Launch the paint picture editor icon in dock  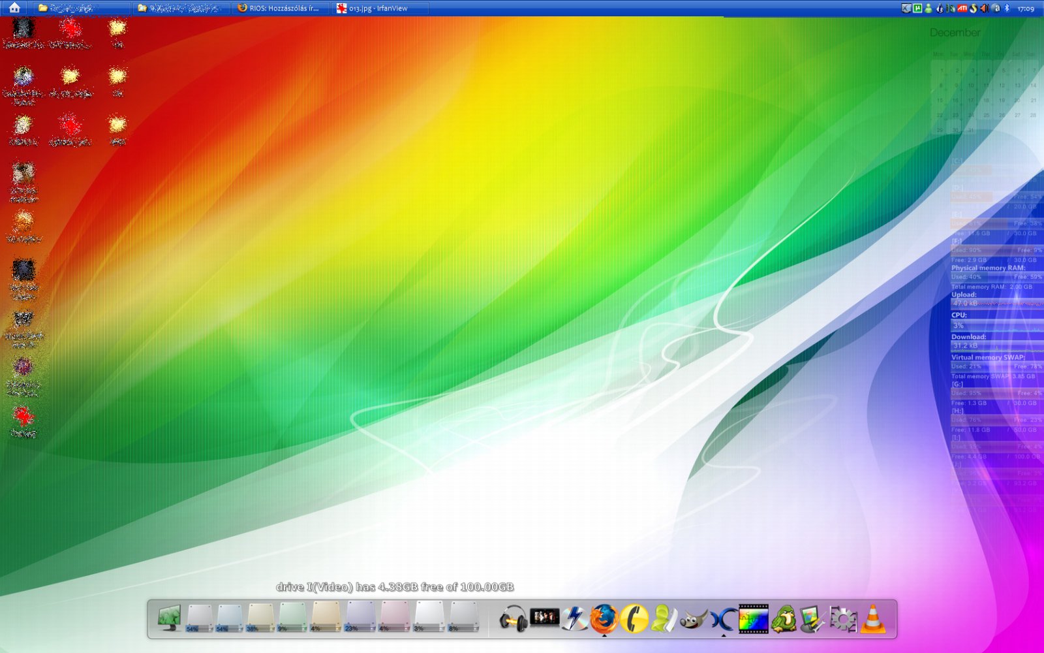pyautogui.click(x=813, y=619)
